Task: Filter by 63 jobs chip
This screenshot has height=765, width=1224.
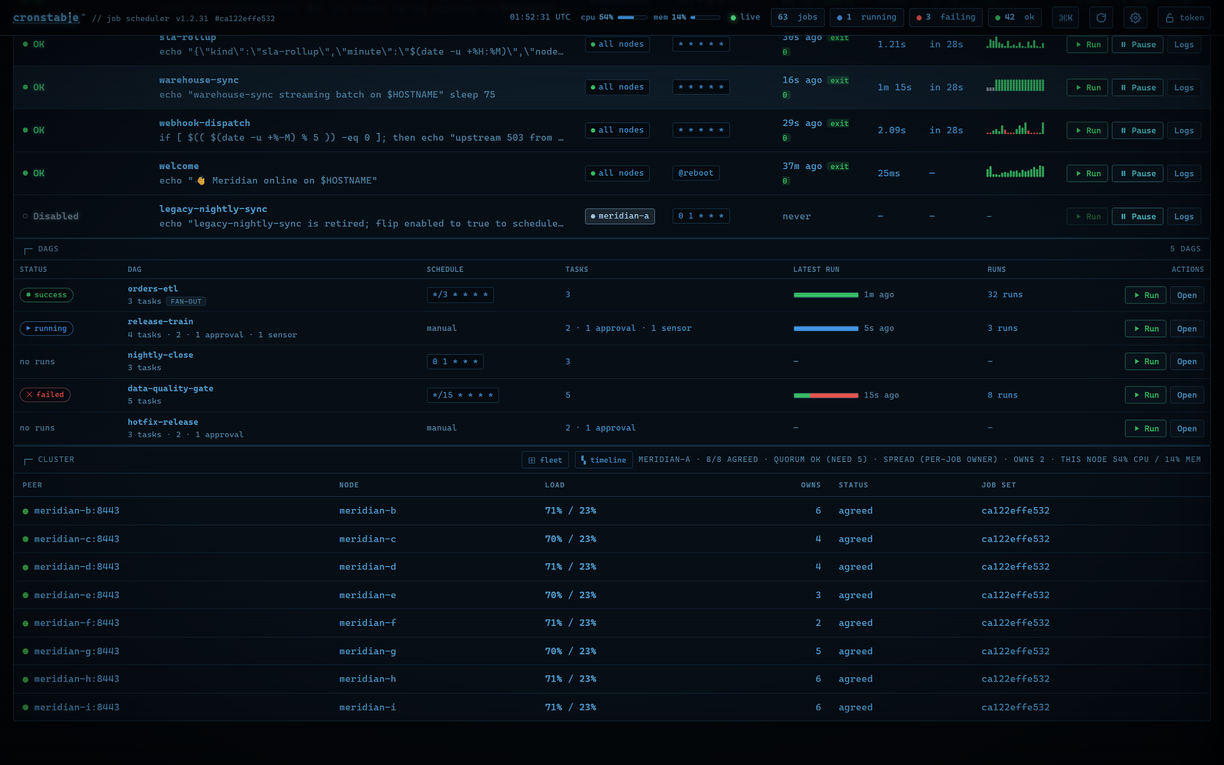Action: [797, 17]
